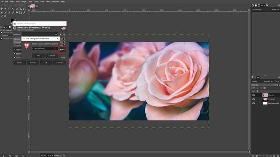280x157 pixels.
Task: Open the Colors menu
Action: tap(36, 2)
